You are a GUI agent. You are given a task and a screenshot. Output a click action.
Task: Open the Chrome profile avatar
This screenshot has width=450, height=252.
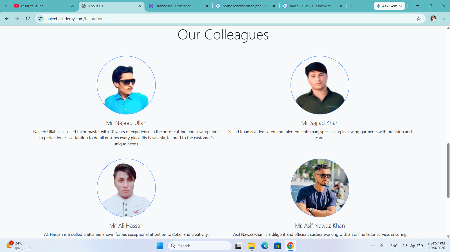pos(433,19)
